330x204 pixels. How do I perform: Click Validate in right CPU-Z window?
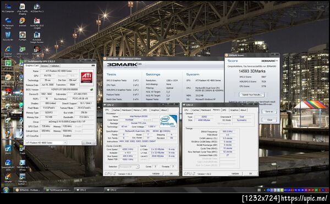(235, 174)
